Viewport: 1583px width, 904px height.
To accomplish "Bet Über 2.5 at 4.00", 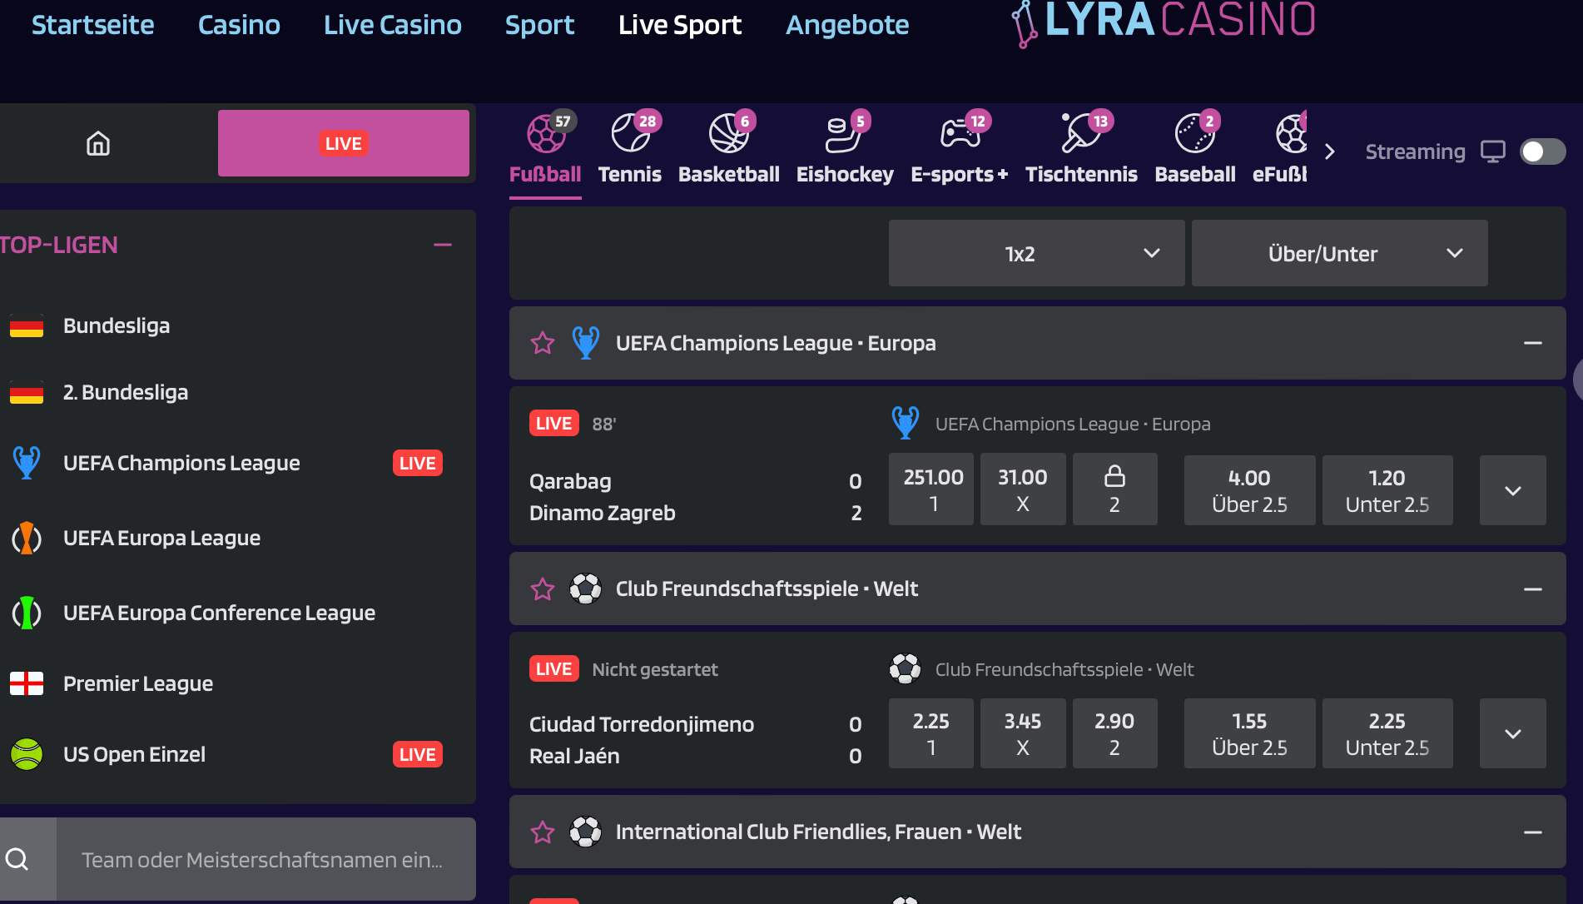I will 1249,490.
